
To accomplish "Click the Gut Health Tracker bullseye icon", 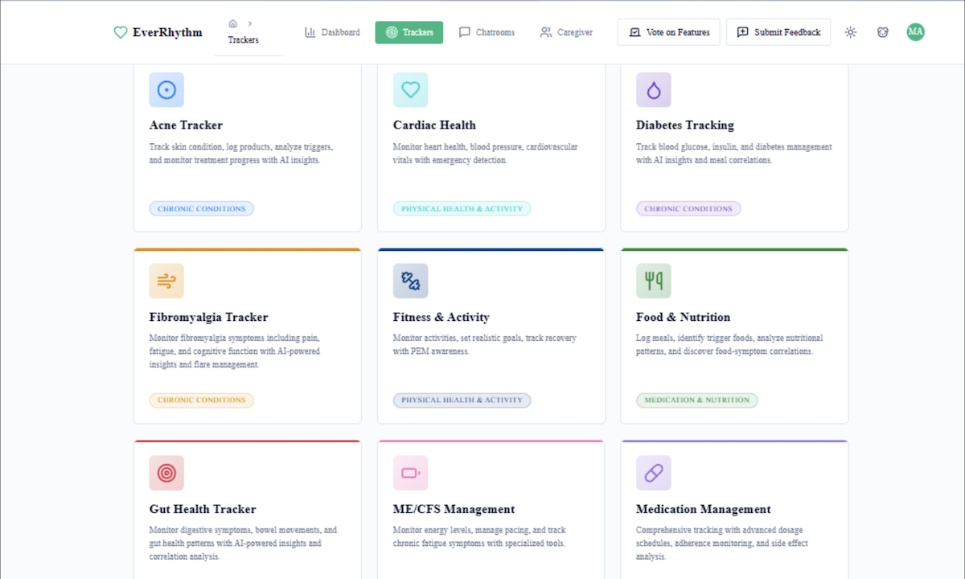I will coord(166,473).
